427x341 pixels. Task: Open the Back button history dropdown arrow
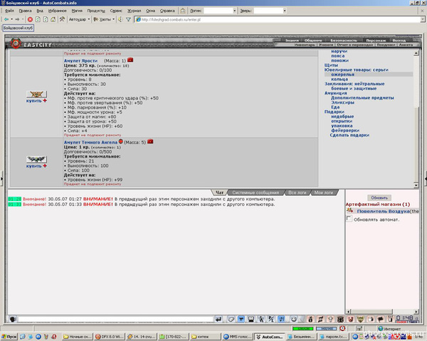point(11,19)
